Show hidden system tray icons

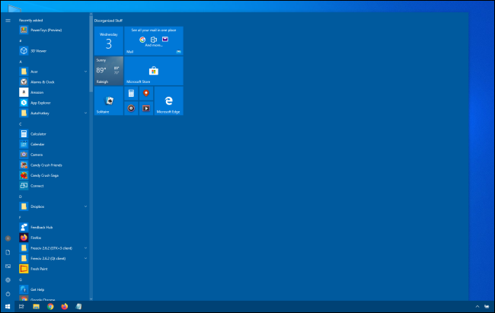point(477,307)
